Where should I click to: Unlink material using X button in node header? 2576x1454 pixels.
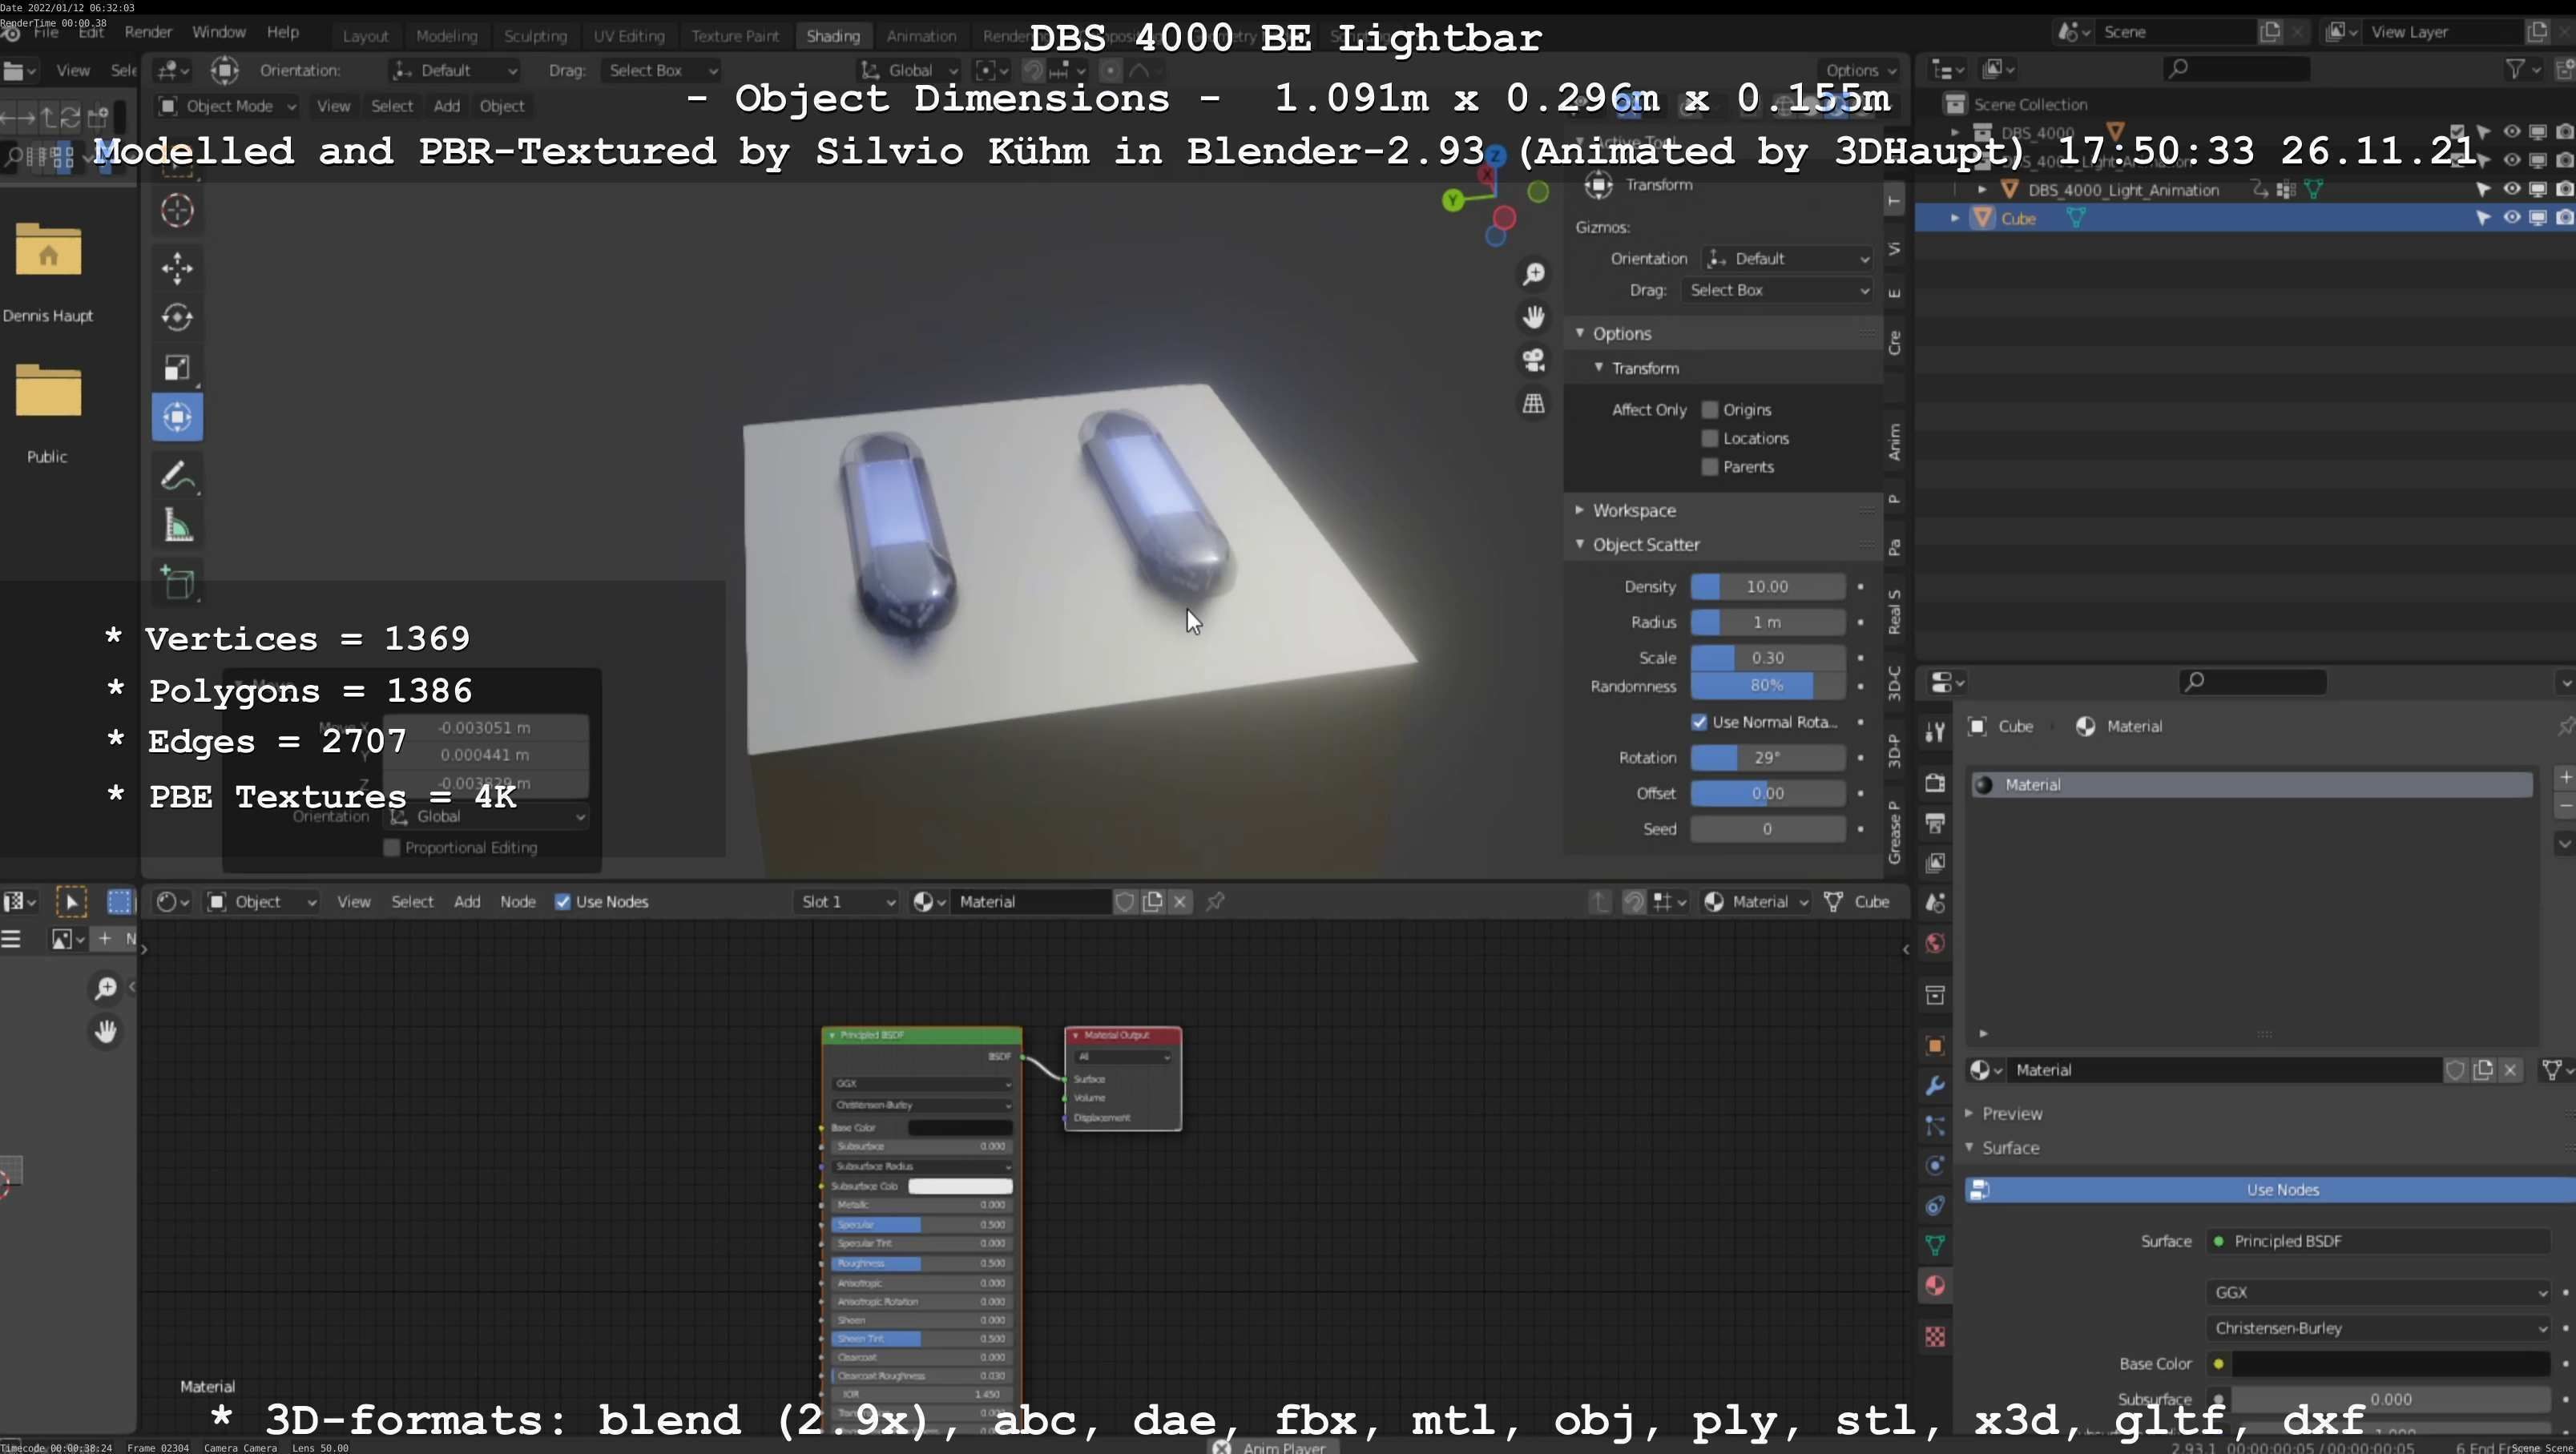pyautogui.click(x=1180, y=901)
